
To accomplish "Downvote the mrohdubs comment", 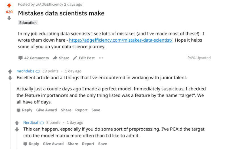I will (10, 78).
